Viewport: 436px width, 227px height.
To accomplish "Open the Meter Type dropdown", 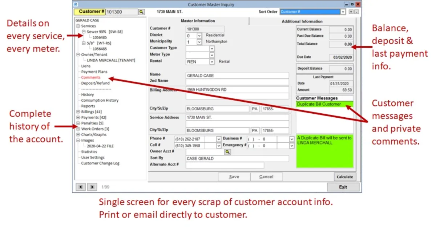I will point(212,55).
